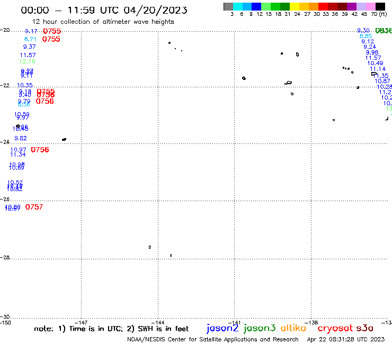
Task: Select the dark blue legend swatch
Action: (256, 6)
